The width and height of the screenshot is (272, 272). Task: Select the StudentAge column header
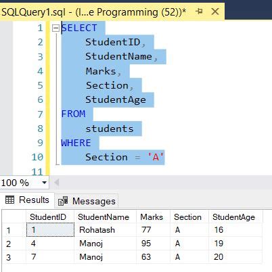[x=235, y=217]
